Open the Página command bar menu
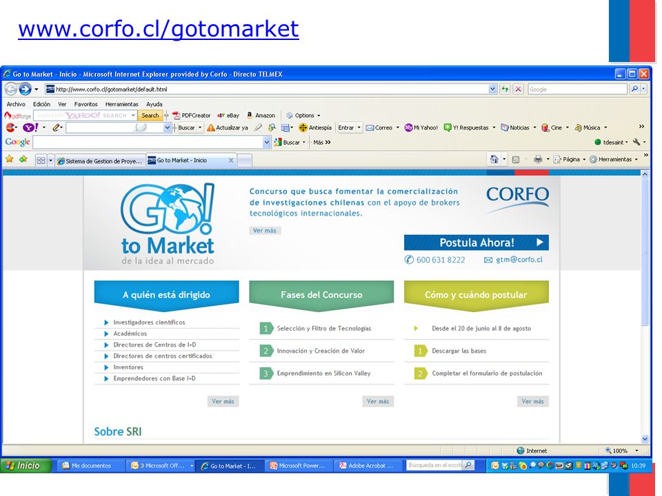The image size is (662, 496). [x=570, y=159]
